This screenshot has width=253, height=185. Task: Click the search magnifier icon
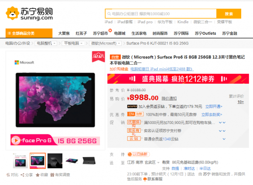coord(109,14)
